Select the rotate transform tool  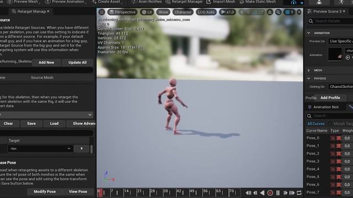click(255, 12)
